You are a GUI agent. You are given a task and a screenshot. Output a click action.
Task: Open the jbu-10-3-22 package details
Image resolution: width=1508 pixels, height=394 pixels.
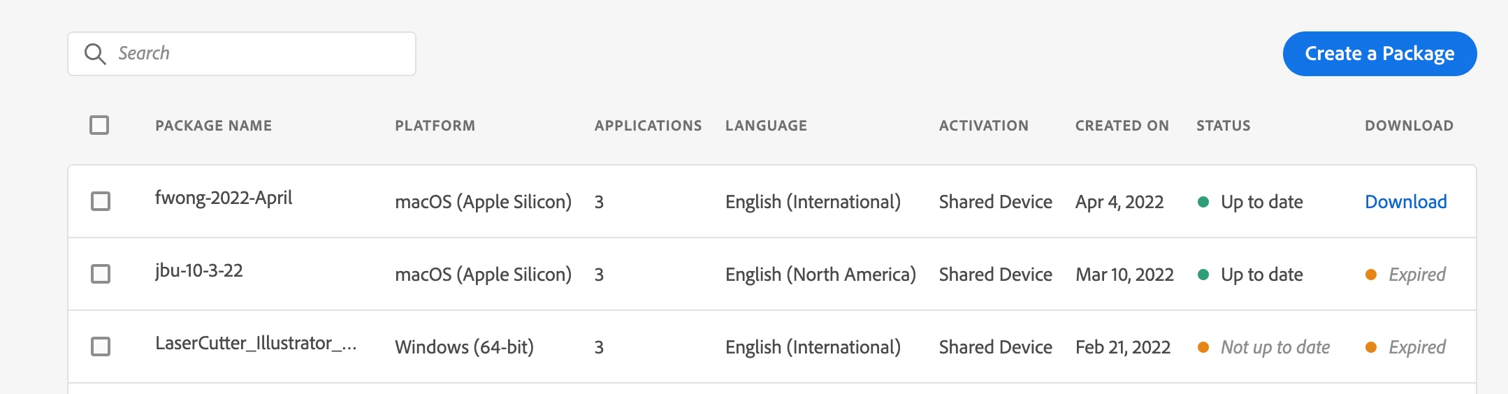coord(199,271)
